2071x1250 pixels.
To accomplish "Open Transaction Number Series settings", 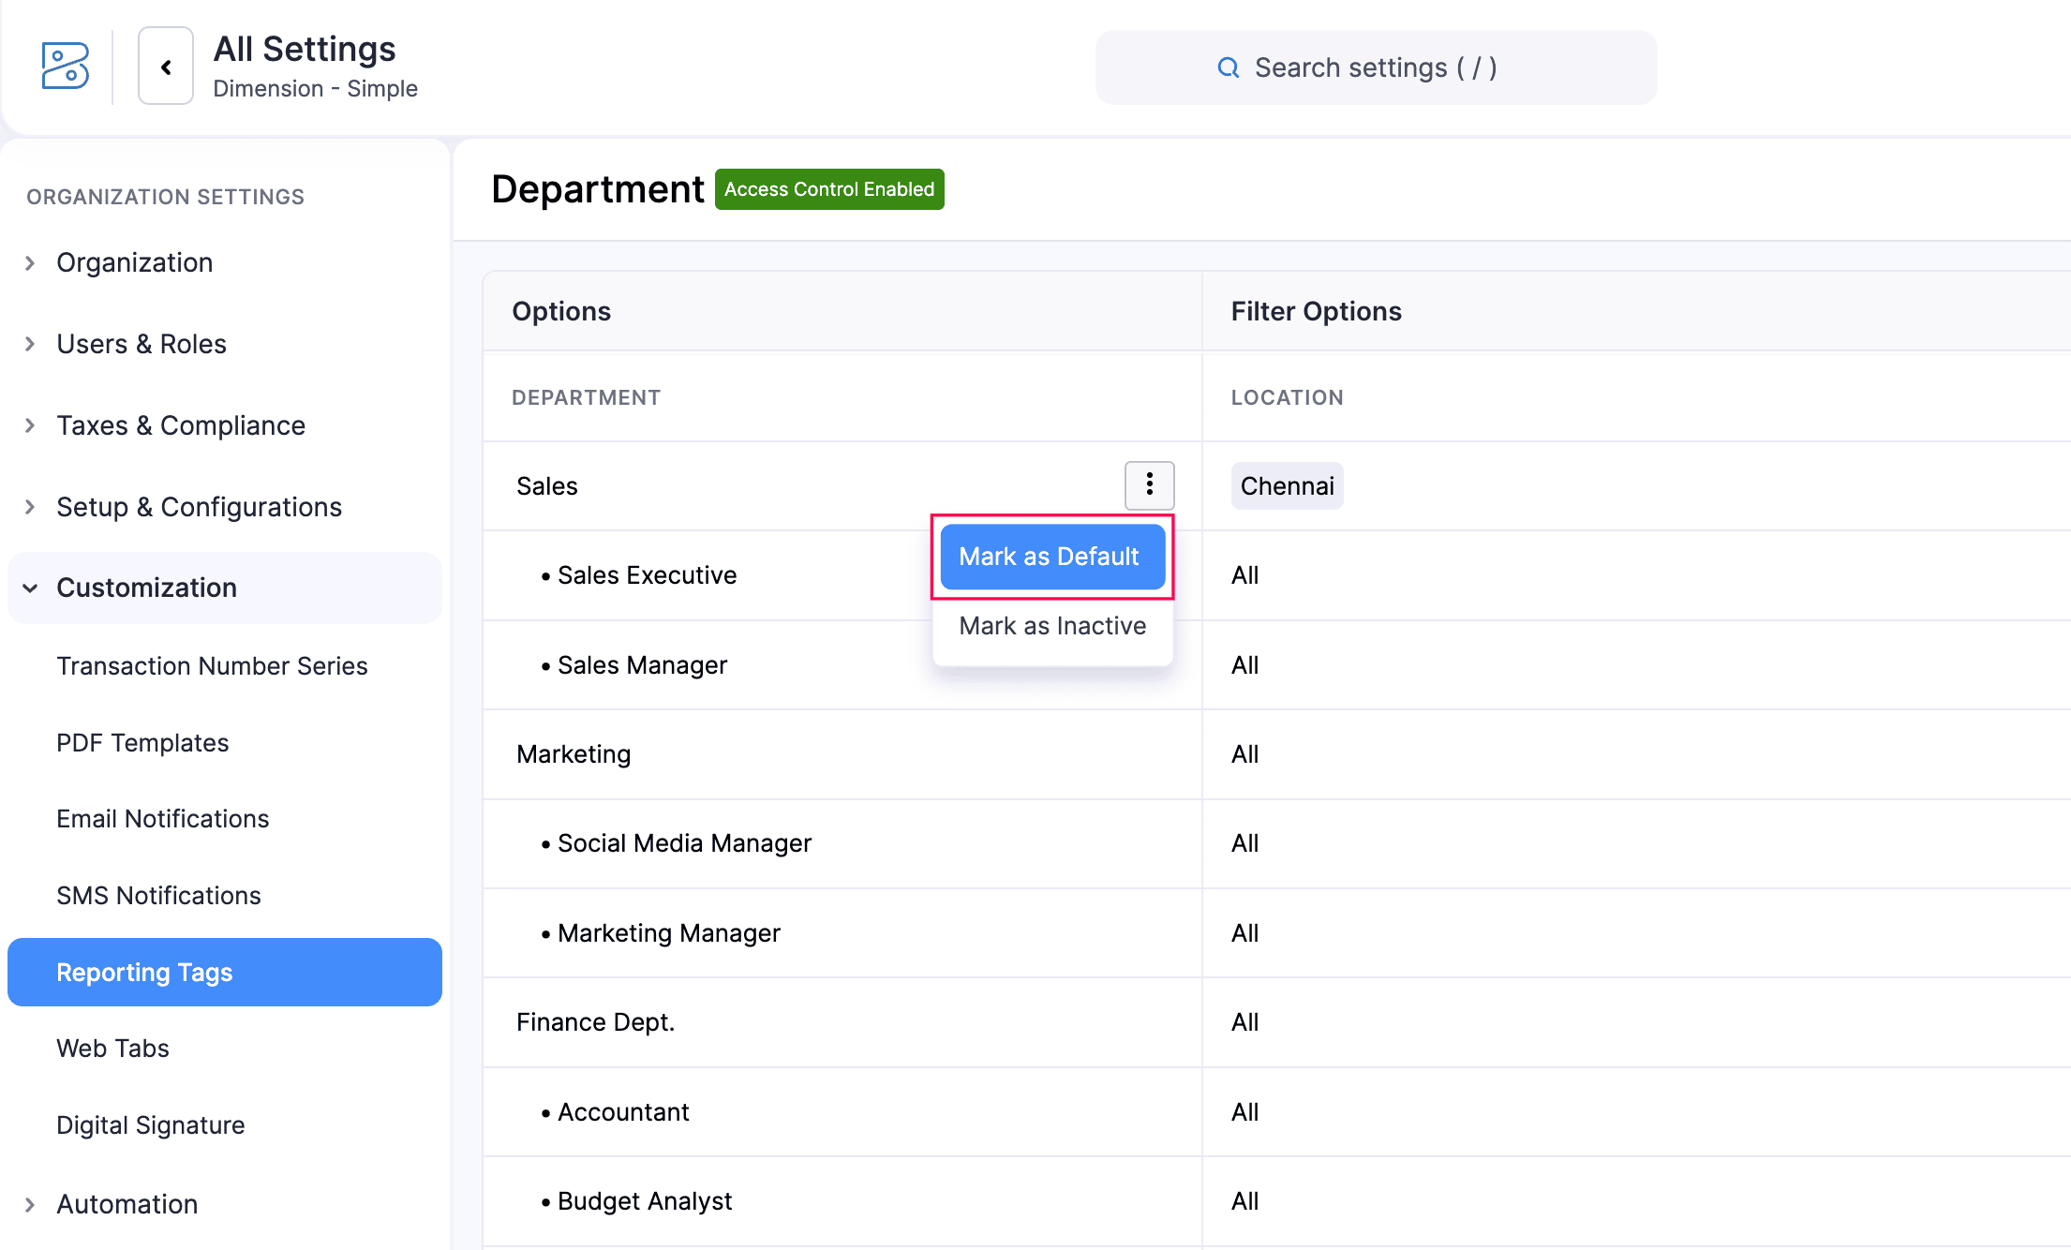I will coord(212,666).
